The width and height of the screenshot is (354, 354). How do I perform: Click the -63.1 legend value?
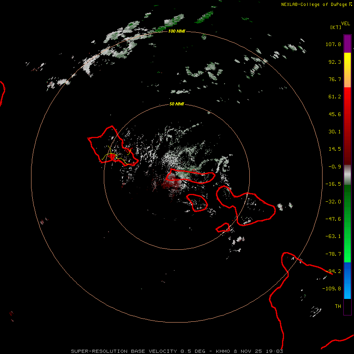pos(333,236)
